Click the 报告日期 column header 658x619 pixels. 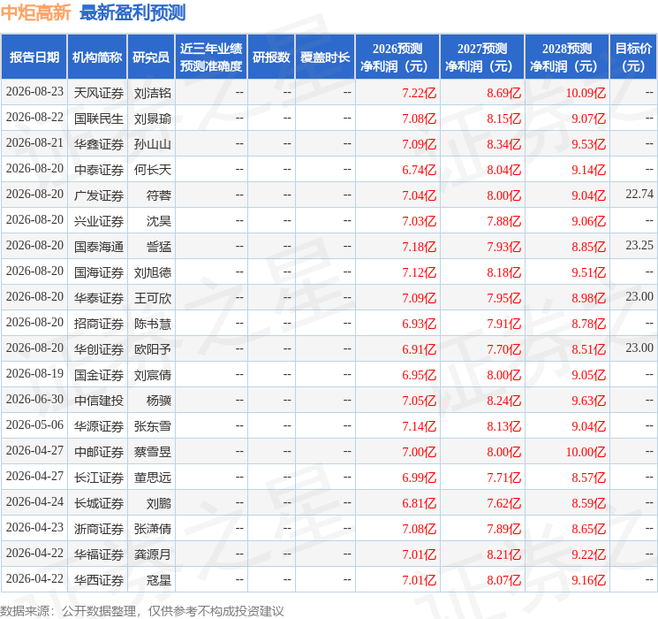(34, 57)
